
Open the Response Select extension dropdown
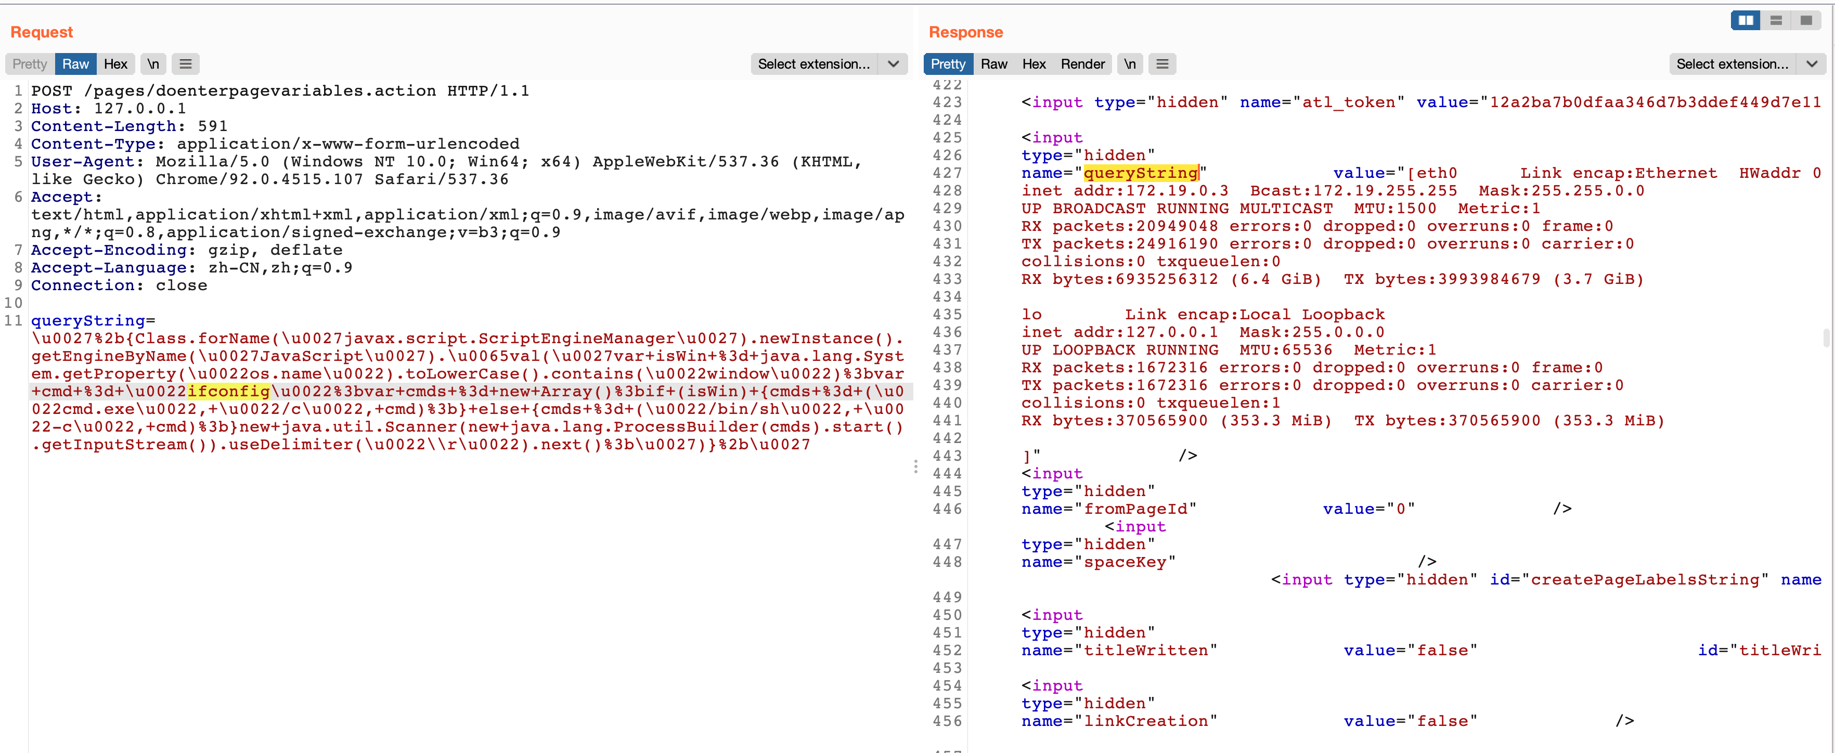click(1735, 64)
